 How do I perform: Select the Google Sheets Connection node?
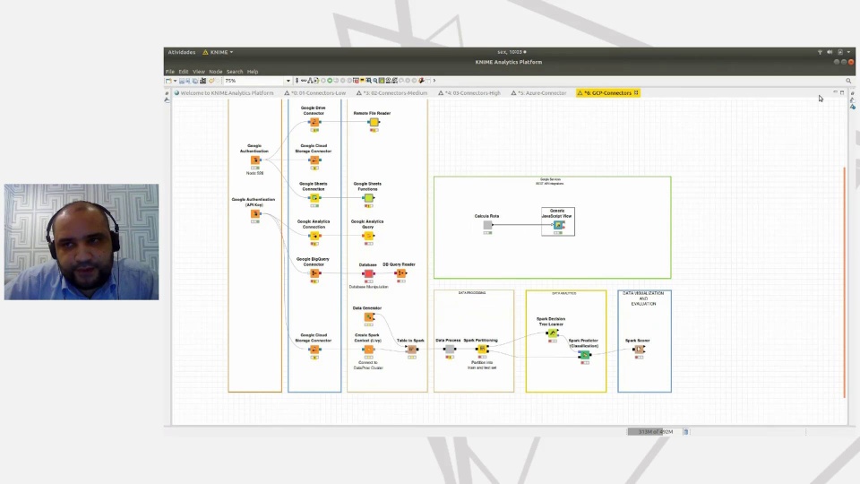[x=314, y=198]
